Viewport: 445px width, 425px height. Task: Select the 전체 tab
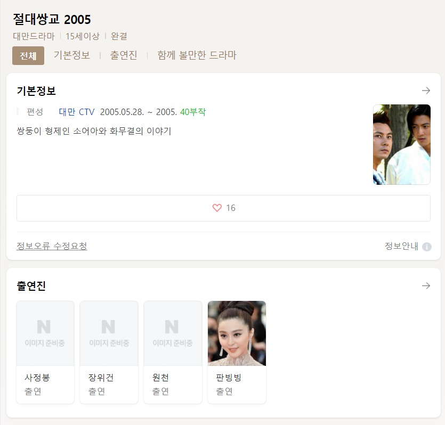[28, 55]
